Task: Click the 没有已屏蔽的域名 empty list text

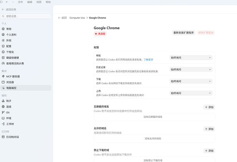Action: click(x=153, y=117)
